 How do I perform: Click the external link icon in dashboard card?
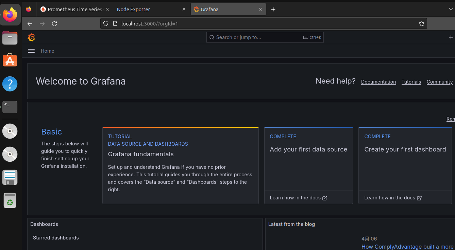pyautogui.click(x=419, y=198)
